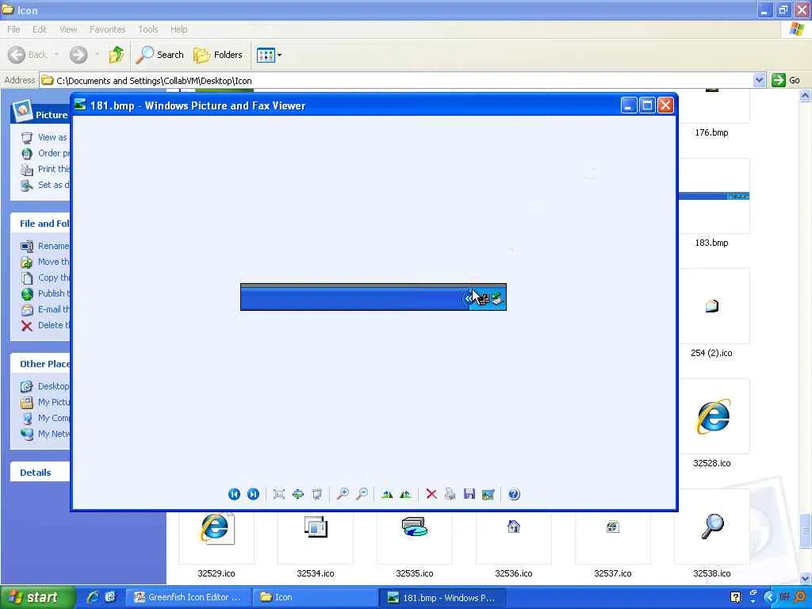Screen dimensions: 812x609
Task: Expand hidden tray icons with the arrow
Action: [x=769, y=598]
